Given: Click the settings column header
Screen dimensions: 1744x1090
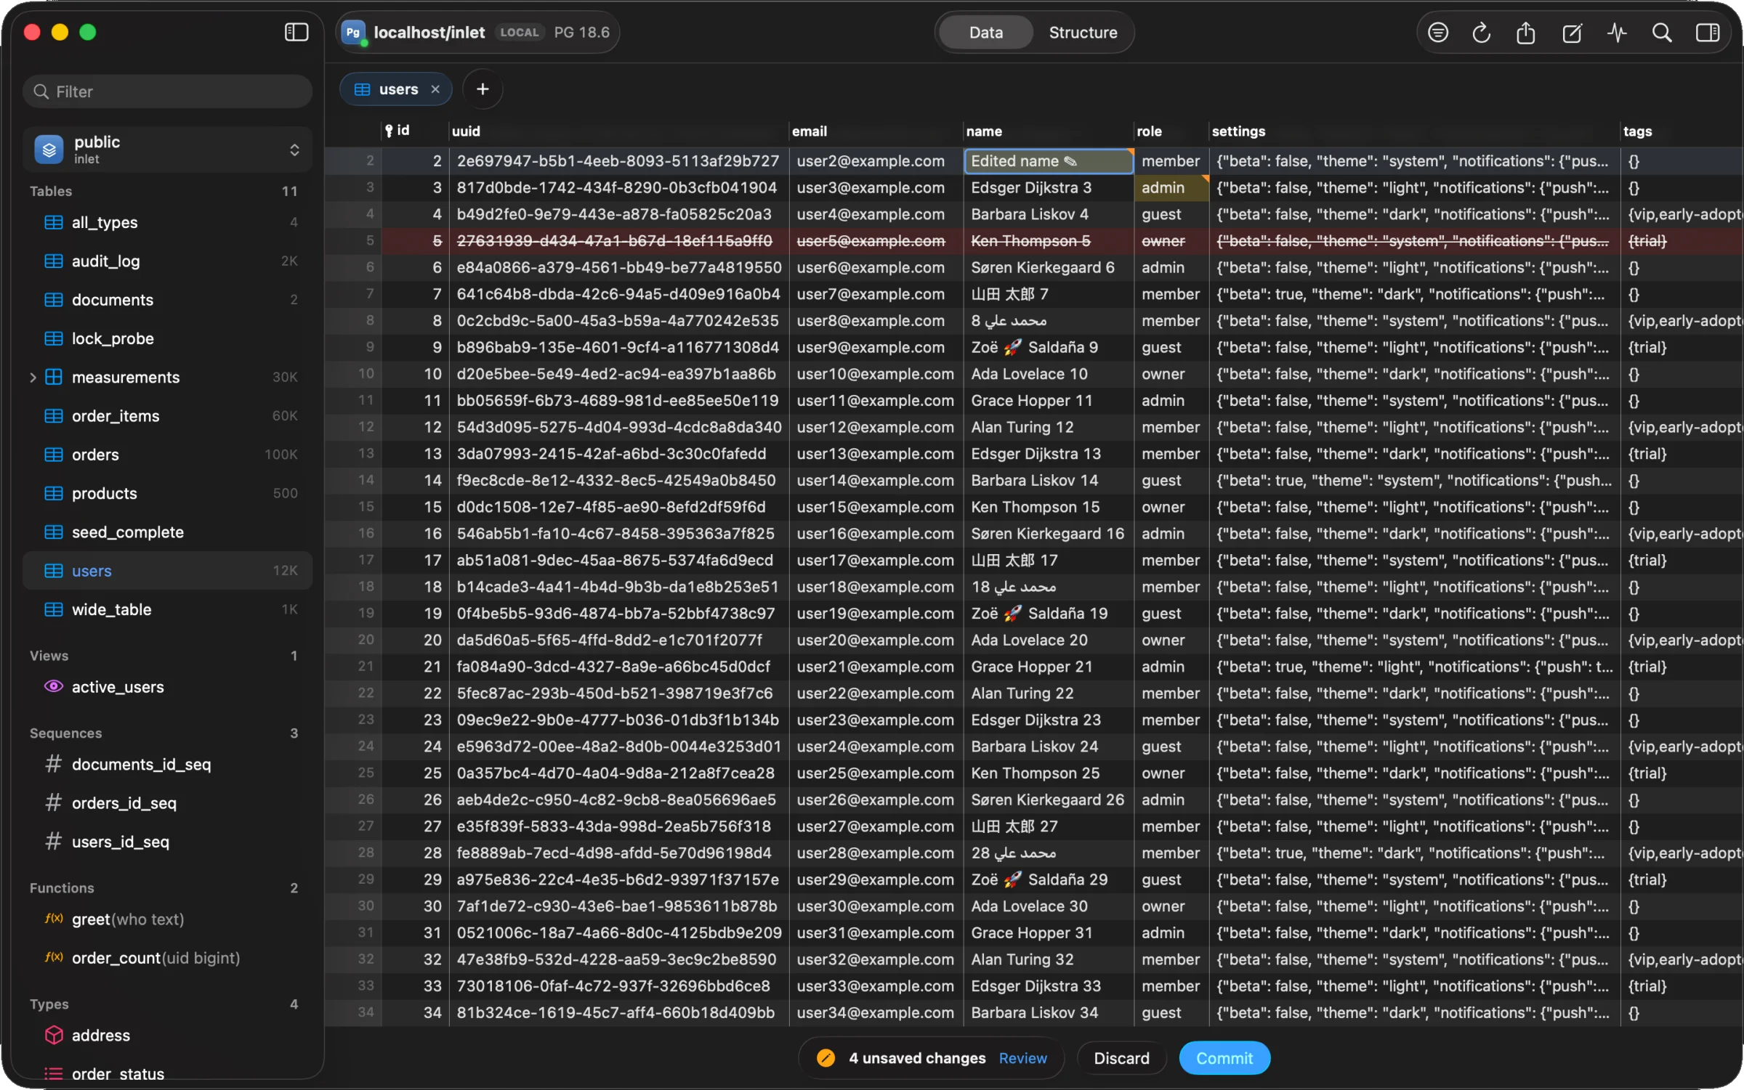Looking at the screenshot, I should point(1415,131).
